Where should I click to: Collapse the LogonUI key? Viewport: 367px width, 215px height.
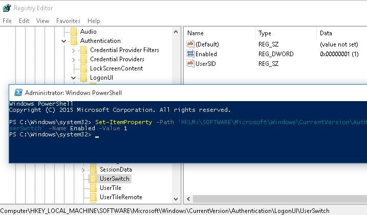tap(74, 78)
